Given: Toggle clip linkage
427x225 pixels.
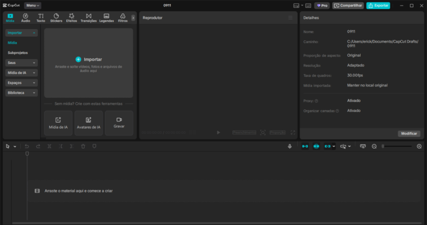Looking at the screenshot, I should tap(327, 146).
